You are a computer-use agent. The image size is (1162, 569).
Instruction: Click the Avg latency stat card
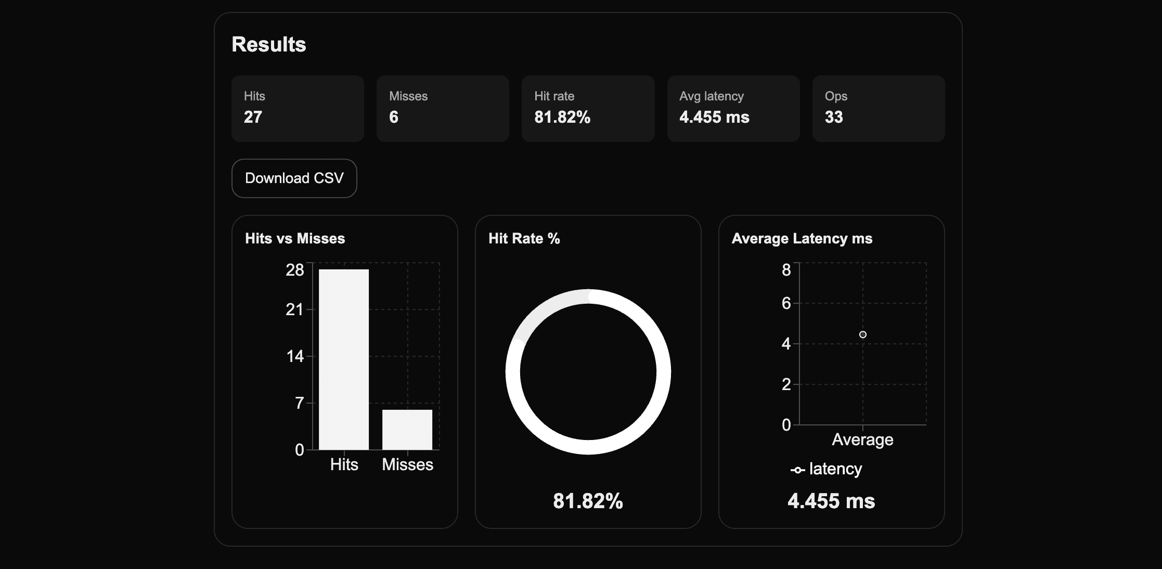pyautogui.click(x=733, y=108)
